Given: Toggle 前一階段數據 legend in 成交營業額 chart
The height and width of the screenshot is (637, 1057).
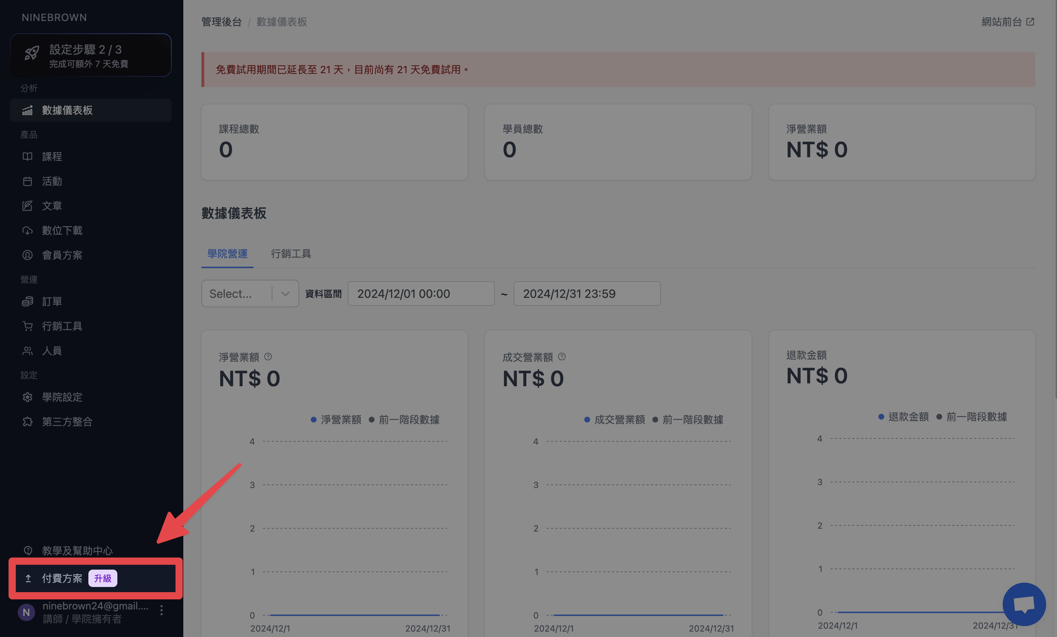Looking at the screenshot, I should (x=688, y=419).
